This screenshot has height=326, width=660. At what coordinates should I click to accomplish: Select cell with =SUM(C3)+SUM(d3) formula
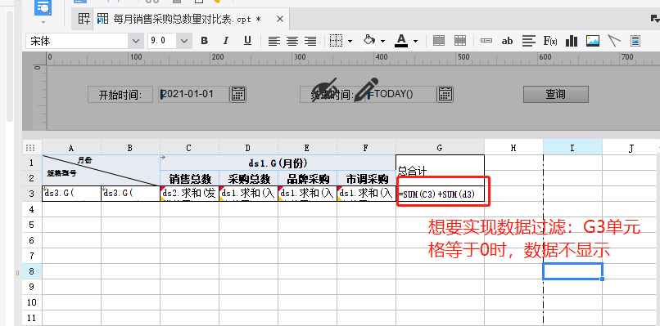pos(440,194)
